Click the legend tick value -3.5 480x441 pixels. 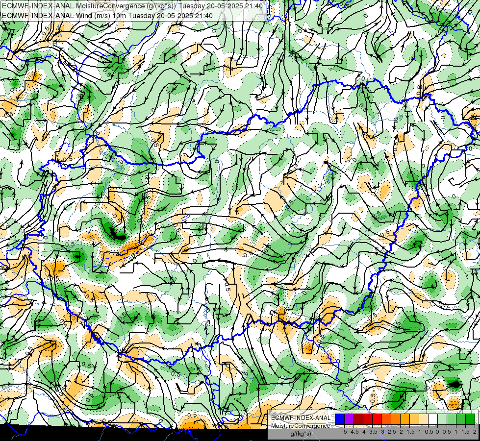[372, 432]
